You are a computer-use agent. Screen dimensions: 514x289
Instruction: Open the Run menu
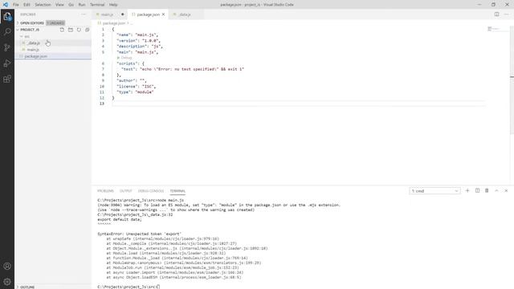coord(82,5)
